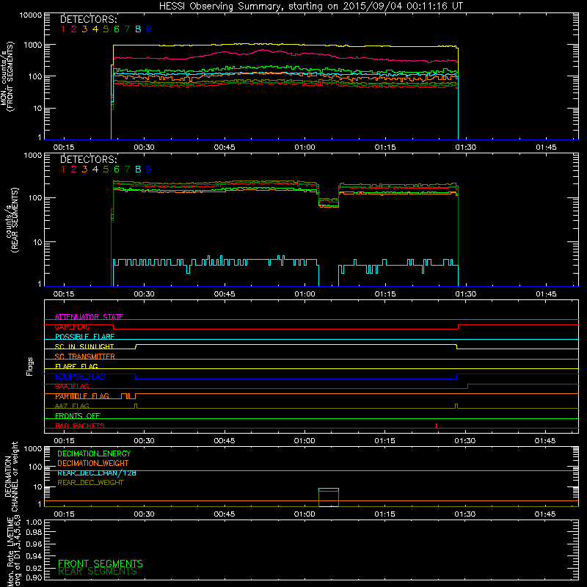Viewport: 587px width, 587px height.
Task: Click 00:15 tick under flags panel
Action: pyautogui.click(x=64, y=441)
